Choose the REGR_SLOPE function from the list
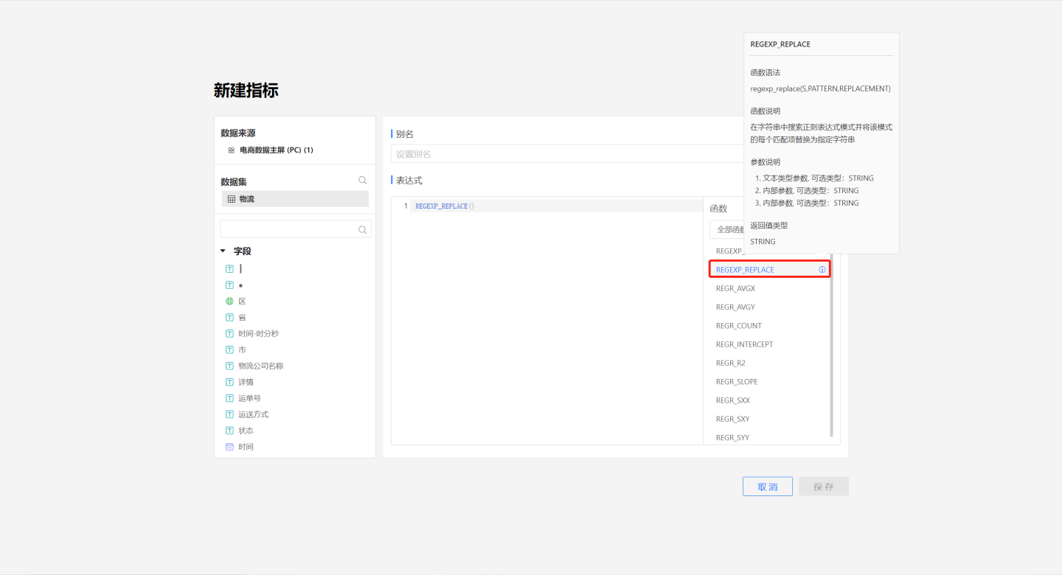The height and width of the screenshot is (575, 1062). pyautogui.click(x=737, y=382)
